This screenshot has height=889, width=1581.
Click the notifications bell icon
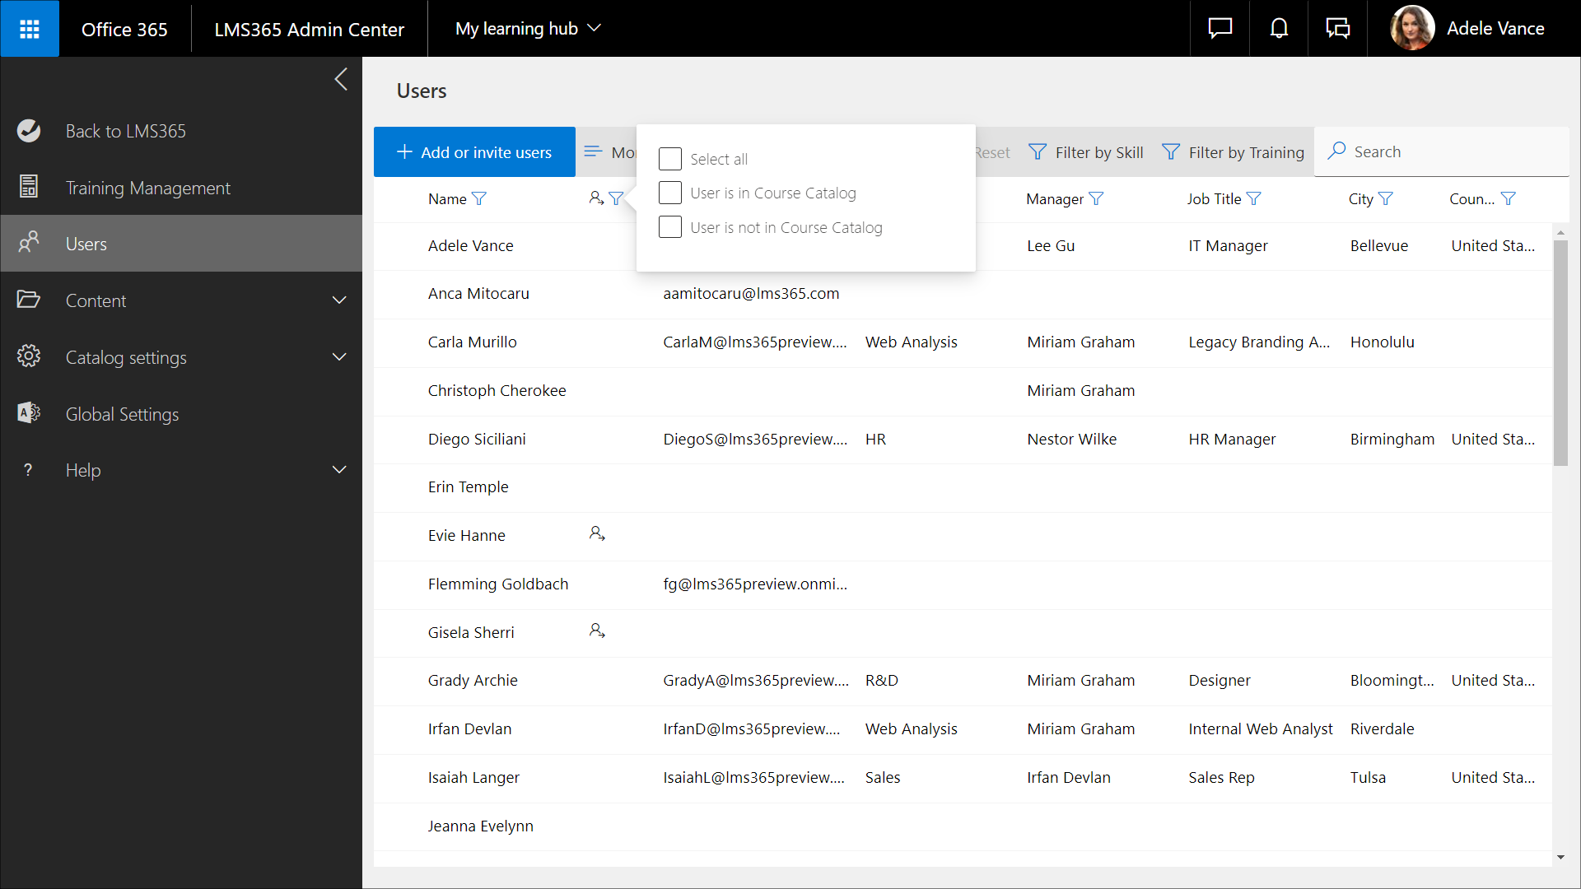(x=1279, y=29)
